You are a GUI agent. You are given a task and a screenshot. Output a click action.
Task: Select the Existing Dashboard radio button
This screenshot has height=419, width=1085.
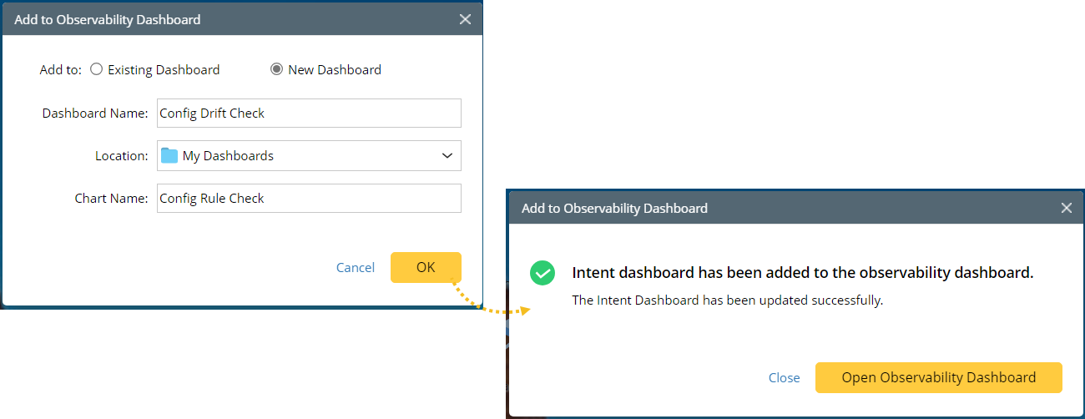[x=96, y=69]
